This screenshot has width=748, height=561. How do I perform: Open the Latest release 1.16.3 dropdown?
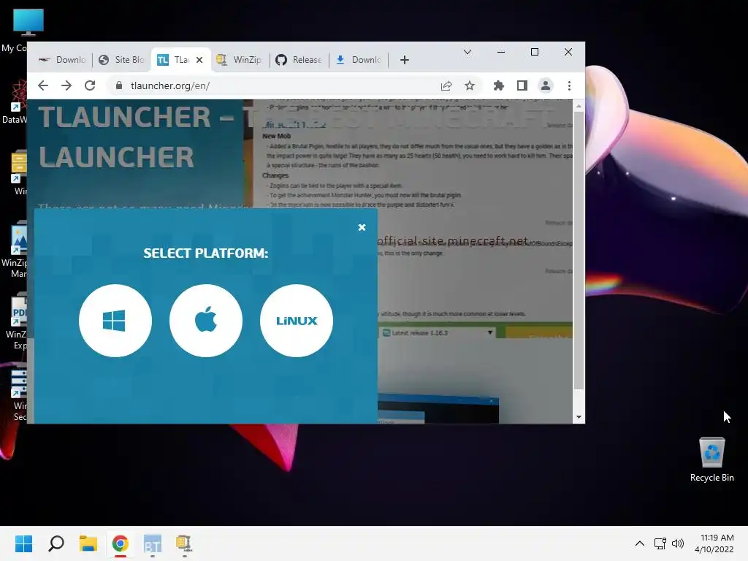[x=438, y=332]
